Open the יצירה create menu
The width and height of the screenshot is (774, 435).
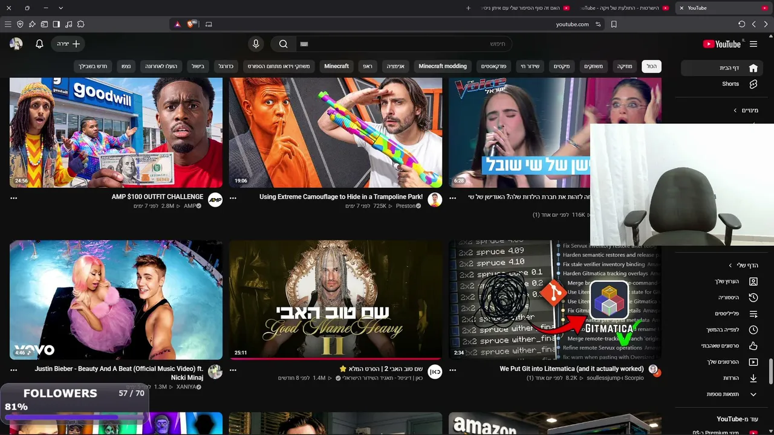[x=68, y=44]
